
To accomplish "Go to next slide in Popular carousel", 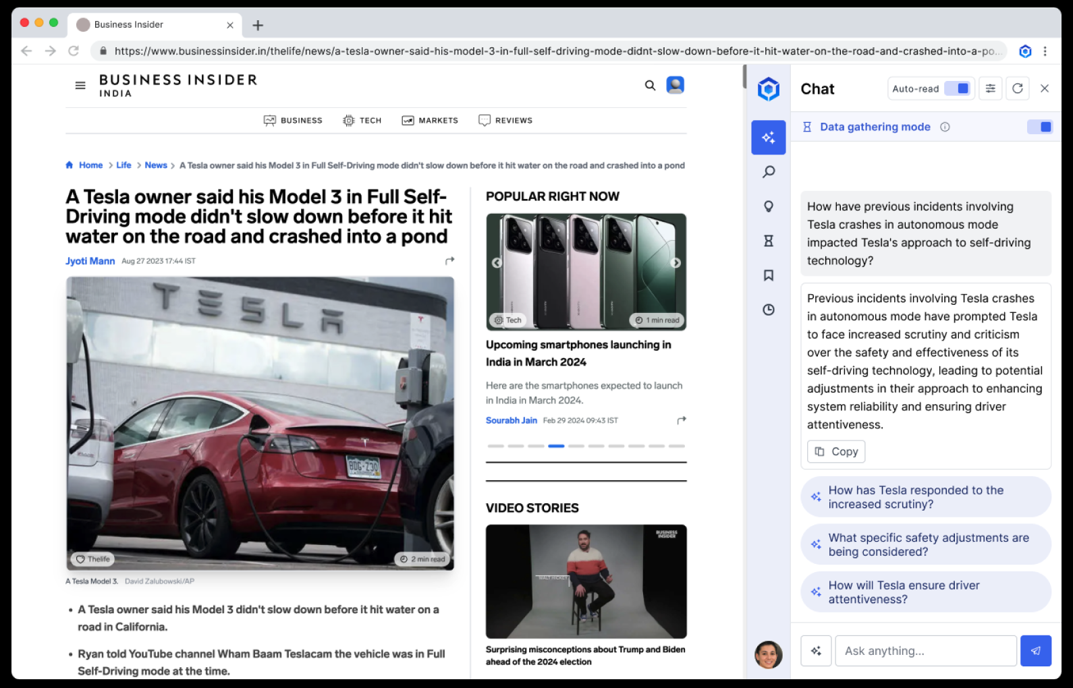I will [x=676, y=263].
